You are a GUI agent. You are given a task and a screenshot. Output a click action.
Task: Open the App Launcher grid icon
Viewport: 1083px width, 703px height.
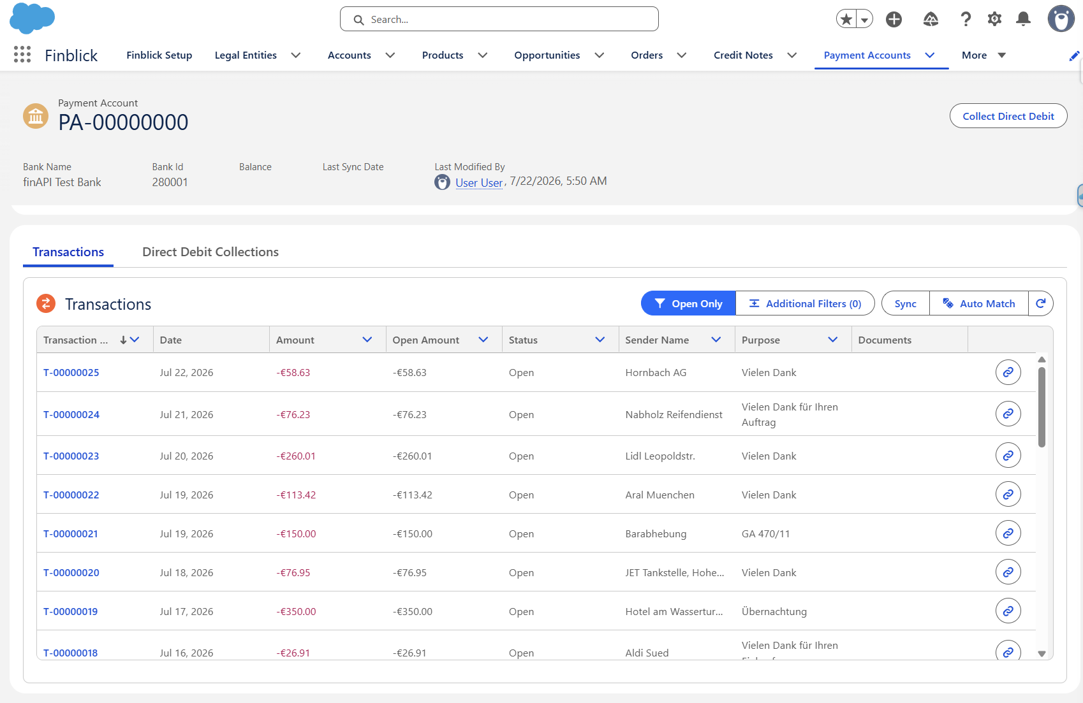coord(22,55)
